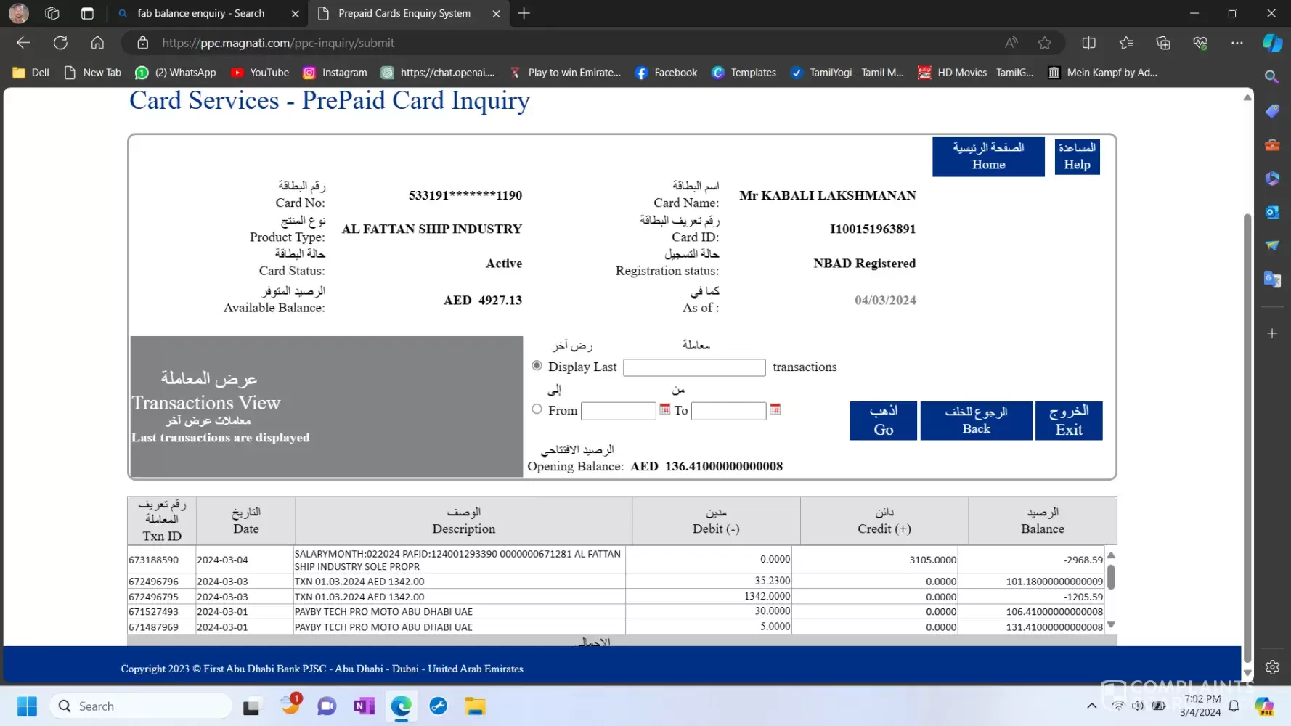Screen dimensions: 1291x726
Task: Select the Display Last radio button
Action: pos(537,366)
